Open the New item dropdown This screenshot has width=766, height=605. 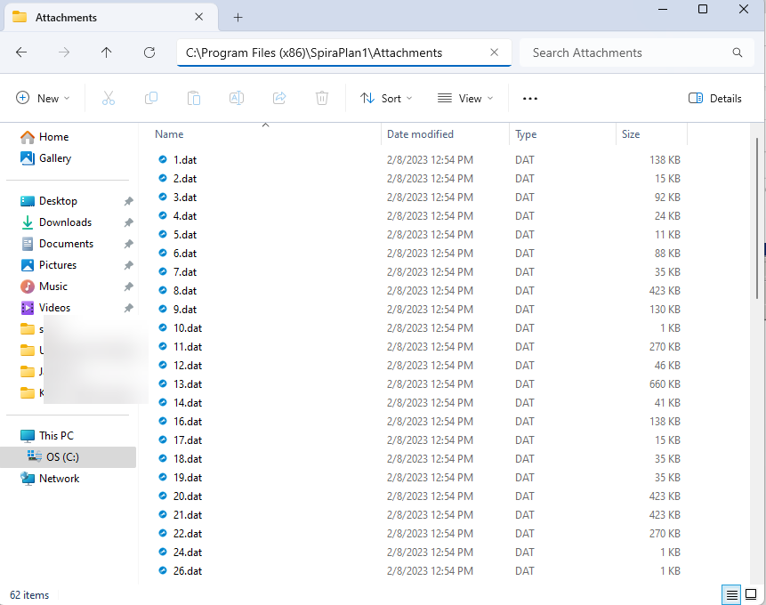pyautogui.click(x=43, y=99)
